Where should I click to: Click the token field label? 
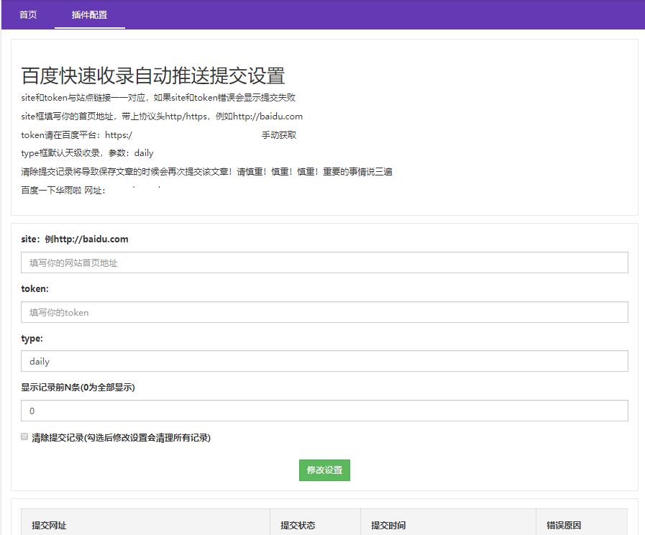pos(32,288)
